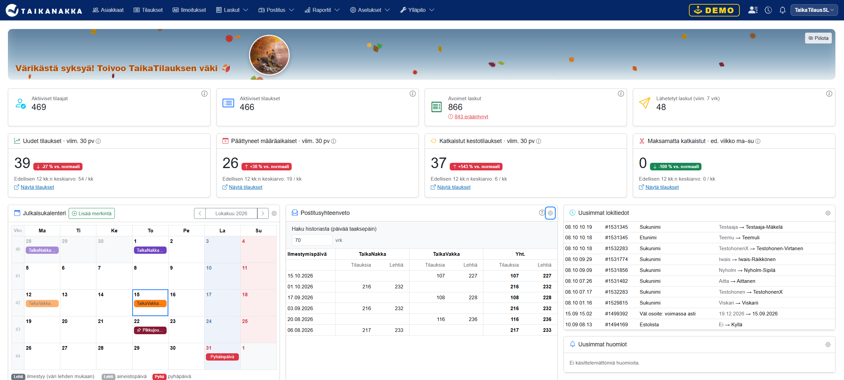Open Uusimmat huomiot settings gear
844x380 pixels.
[x=828, y=345]
